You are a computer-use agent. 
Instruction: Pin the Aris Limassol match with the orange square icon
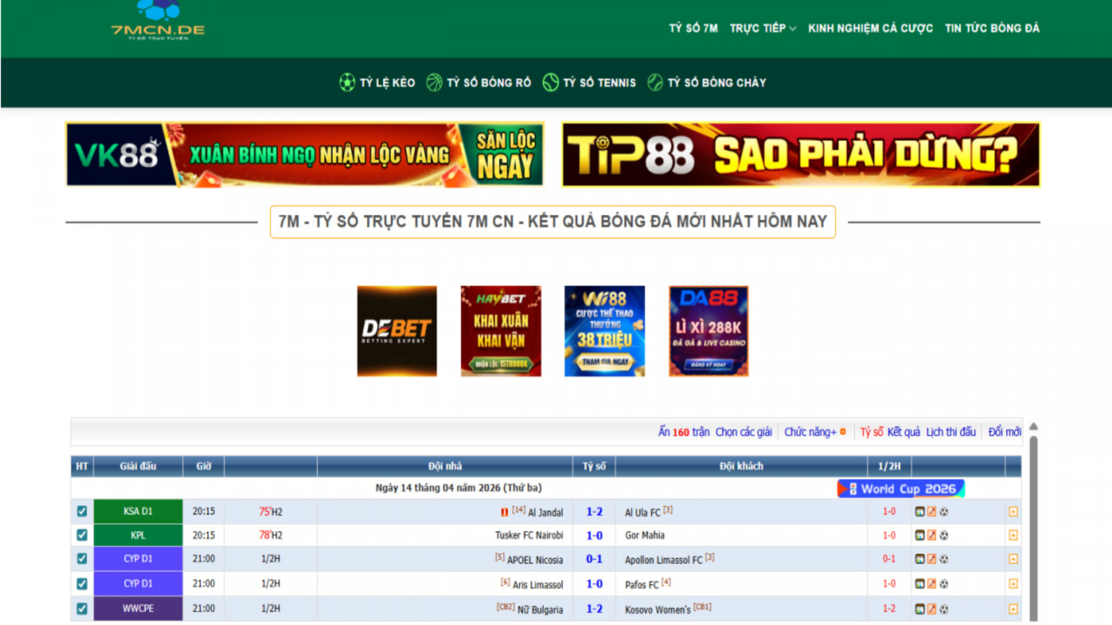[x=1013, y=584]
